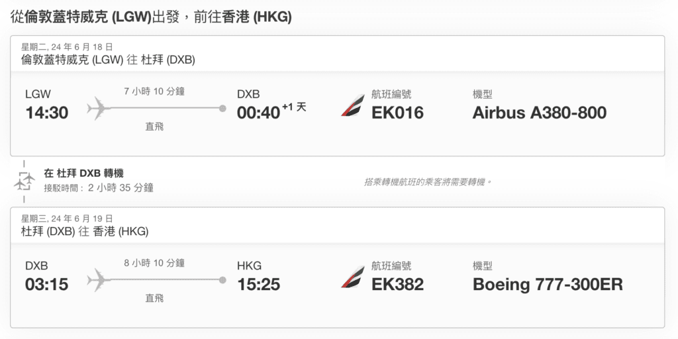The width and height of the screenshot is (678, 339).
Task: Click the Emirates logo beside EK382
Action: (352, 277)
